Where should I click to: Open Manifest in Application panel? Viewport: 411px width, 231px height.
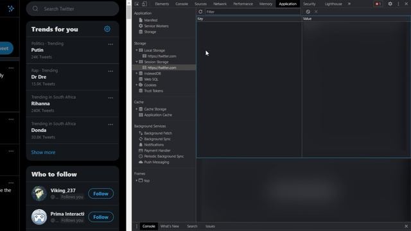[151, 20]
